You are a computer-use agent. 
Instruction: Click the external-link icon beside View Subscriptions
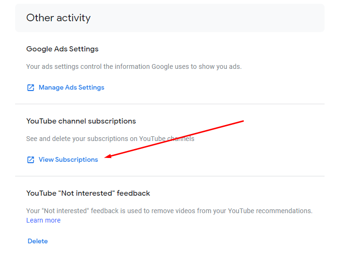31,160
